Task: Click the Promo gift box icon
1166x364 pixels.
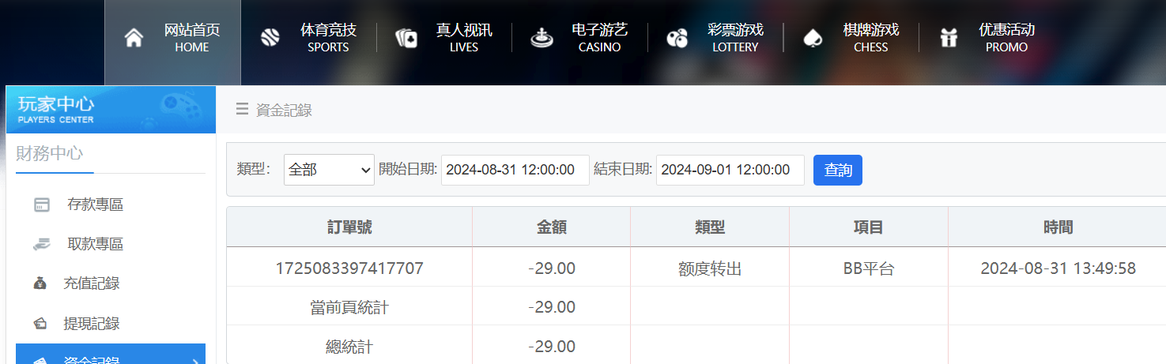Action: [x=949, y=38]
